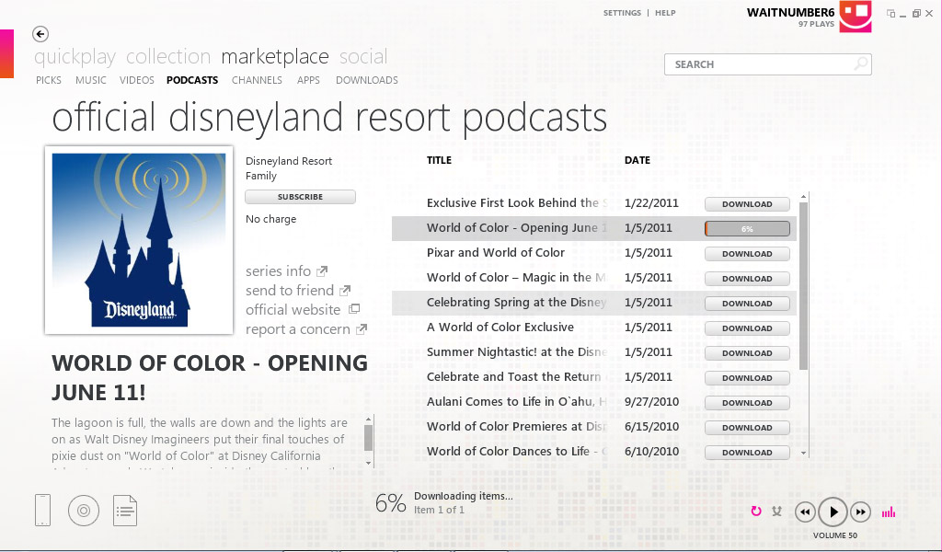Toggle the shuffle icon

coord(776,512)
